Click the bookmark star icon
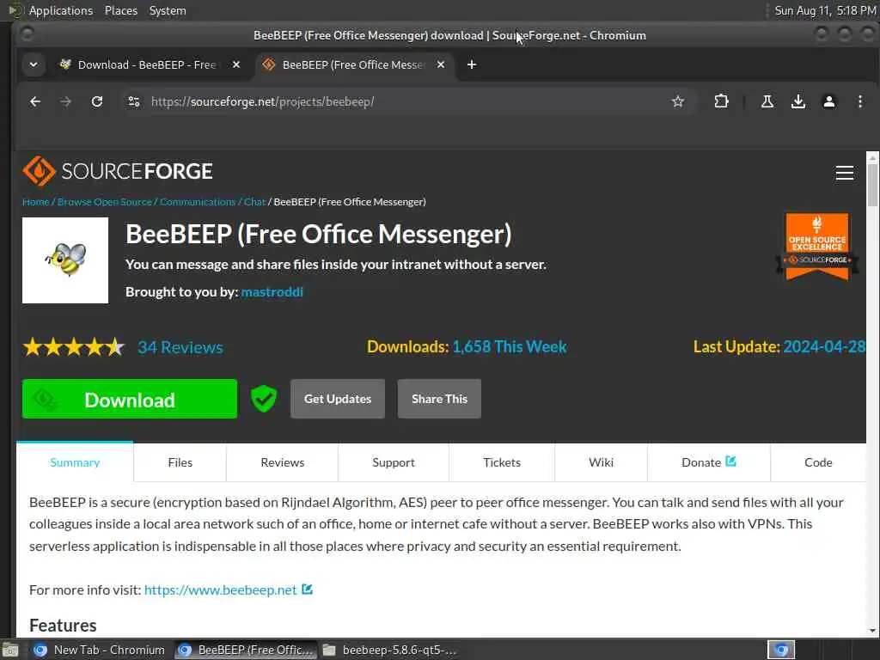This screenshot has width=880, height=660. (x=678, y=101)
